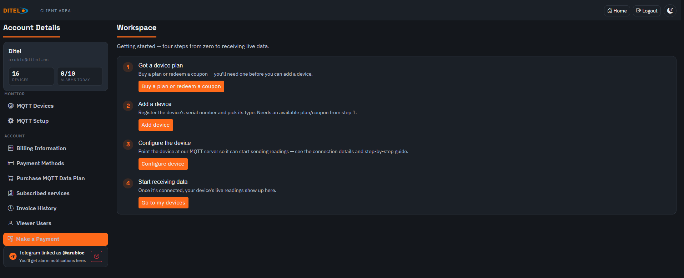Unlink Telegram using the red X button
This screenshot has width=684, height=278.
click(x=96, y=256)
